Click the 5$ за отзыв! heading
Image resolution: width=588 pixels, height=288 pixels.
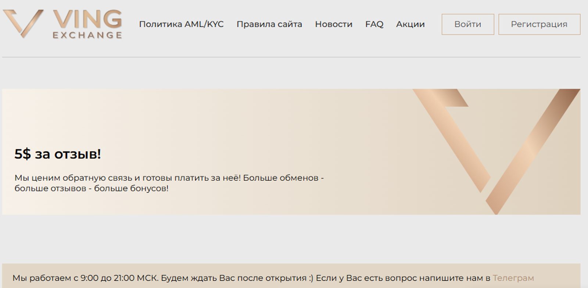(57, 154)
